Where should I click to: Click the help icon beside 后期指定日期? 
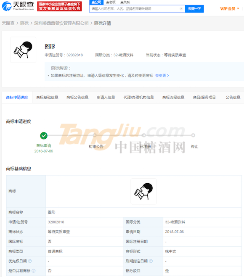[x=151, y=261]
